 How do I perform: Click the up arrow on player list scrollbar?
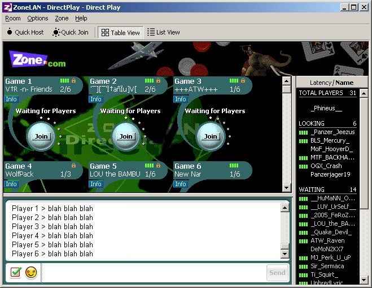point(364,93)
